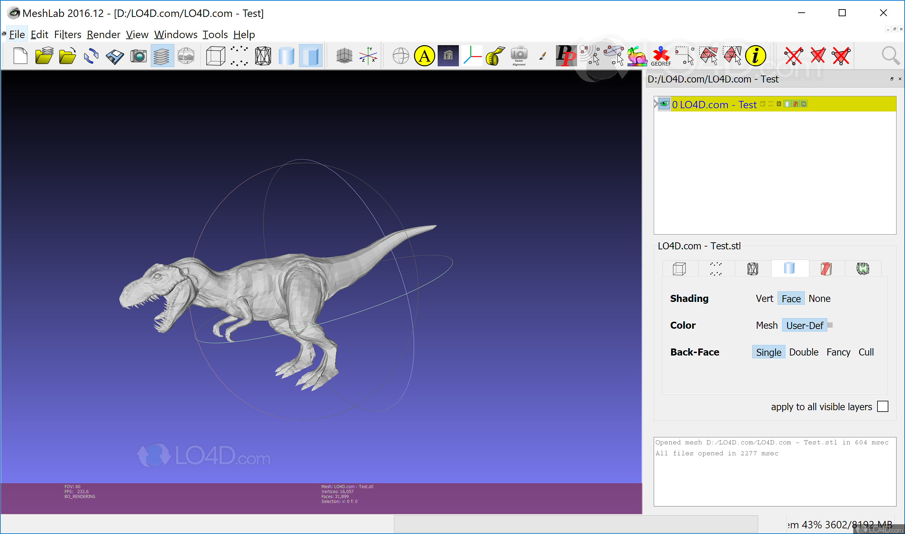
Task: Select the paintbrush Z-painting tool
Action: [543, 56]
